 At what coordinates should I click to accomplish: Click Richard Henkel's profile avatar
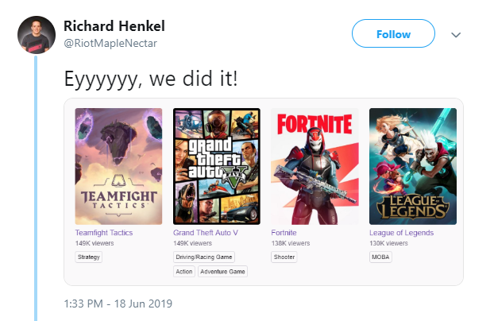[36, 34]
